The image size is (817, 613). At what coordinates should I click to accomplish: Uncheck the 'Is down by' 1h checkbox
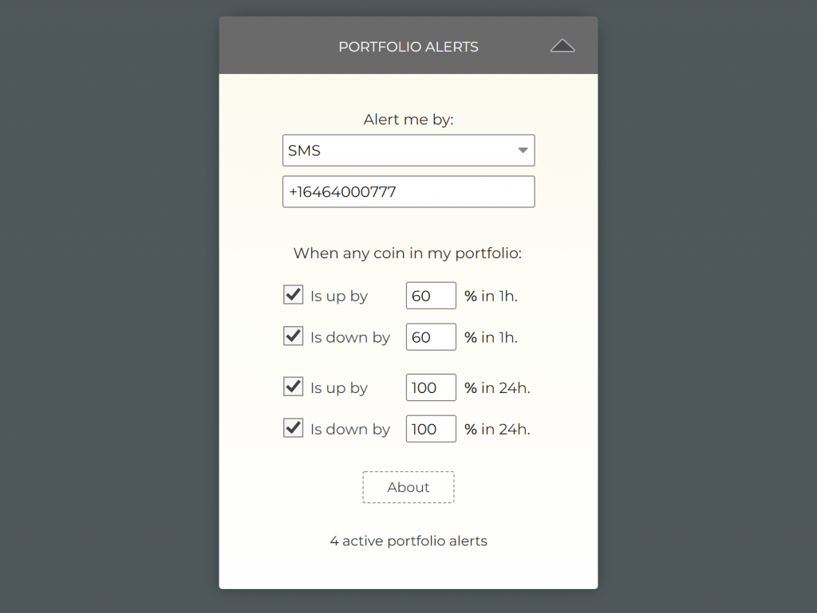coord(293,336)
